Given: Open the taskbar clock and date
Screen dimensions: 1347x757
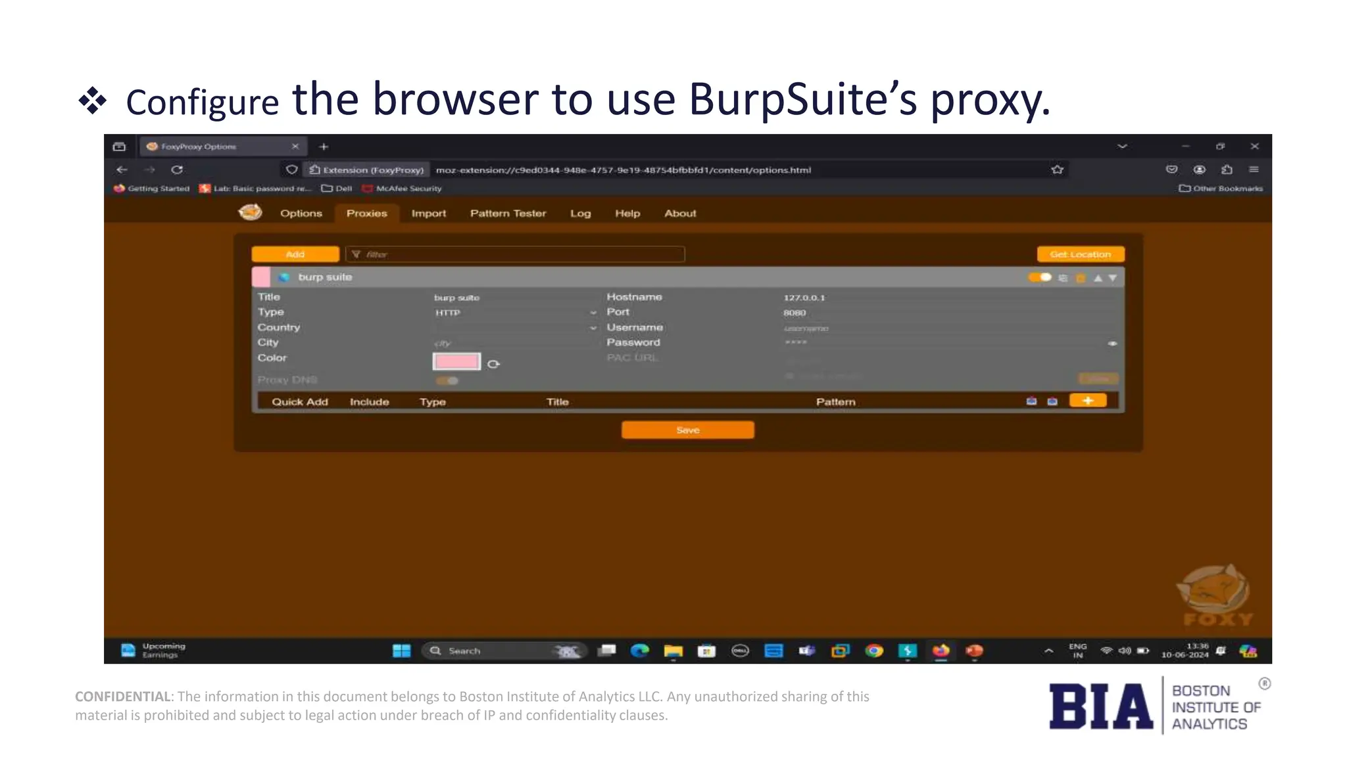Looking at the screenshot, I should coord(1185,651).
